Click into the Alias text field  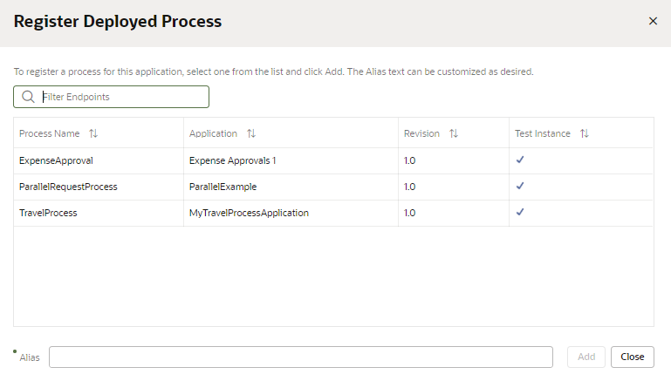301,357
